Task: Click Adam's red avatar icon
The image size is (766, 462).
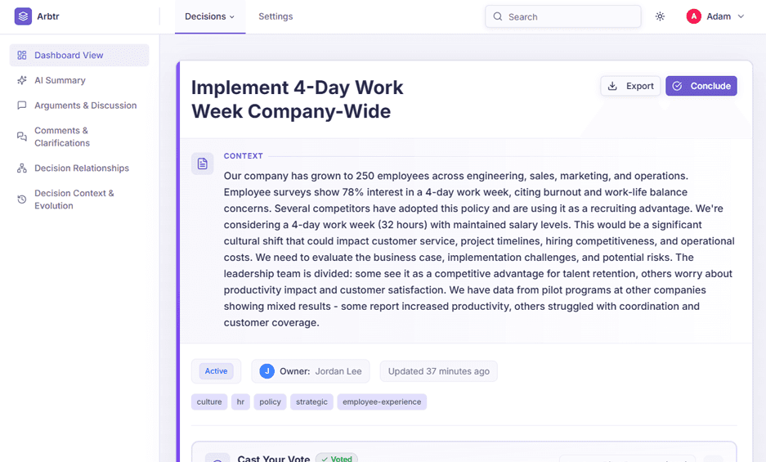Action: (x=694, y=16)
